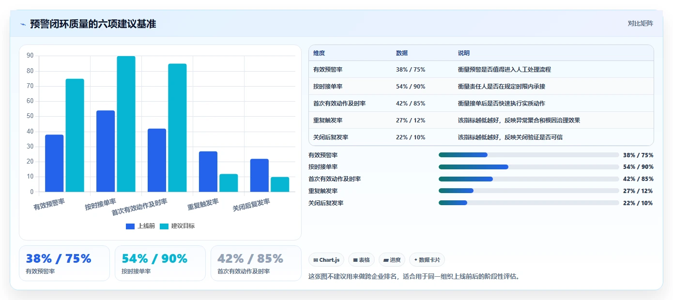Select the 表格 tag chip
This screenshot has height=300, width=673.
(361, 260)
